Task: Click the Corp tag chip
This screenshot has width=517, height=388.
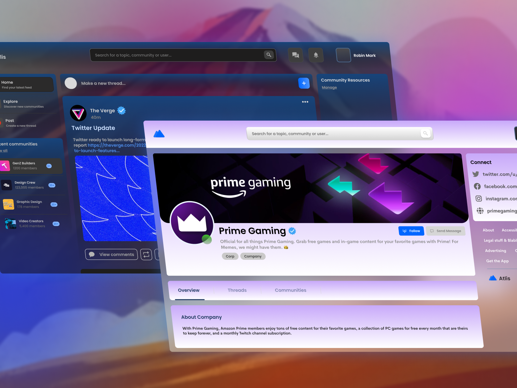Action: (230, 256)
